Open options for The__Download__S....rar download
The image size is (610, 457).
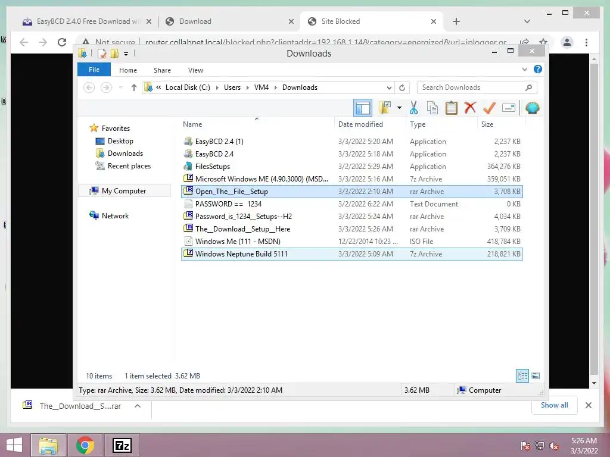click(138, 406)
